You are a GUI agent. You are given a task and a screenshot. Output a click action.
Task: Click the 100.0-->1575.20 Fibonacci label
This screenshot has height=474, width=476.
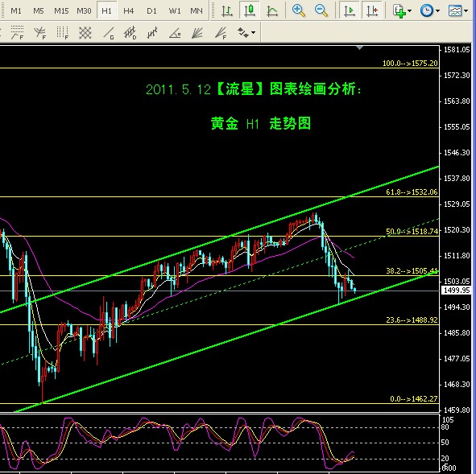point(411,64)
